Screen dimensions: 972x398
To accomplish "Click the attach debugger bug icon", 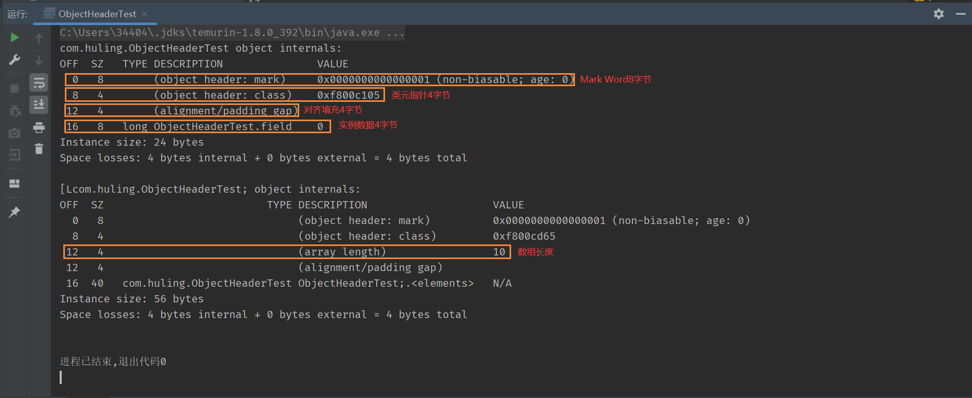I will [x=15, y=111].
